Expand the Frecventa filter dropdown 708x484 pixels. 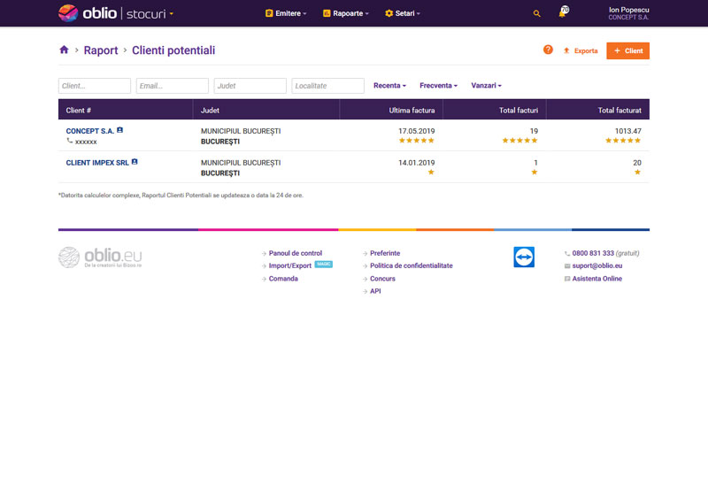[438, 85]
